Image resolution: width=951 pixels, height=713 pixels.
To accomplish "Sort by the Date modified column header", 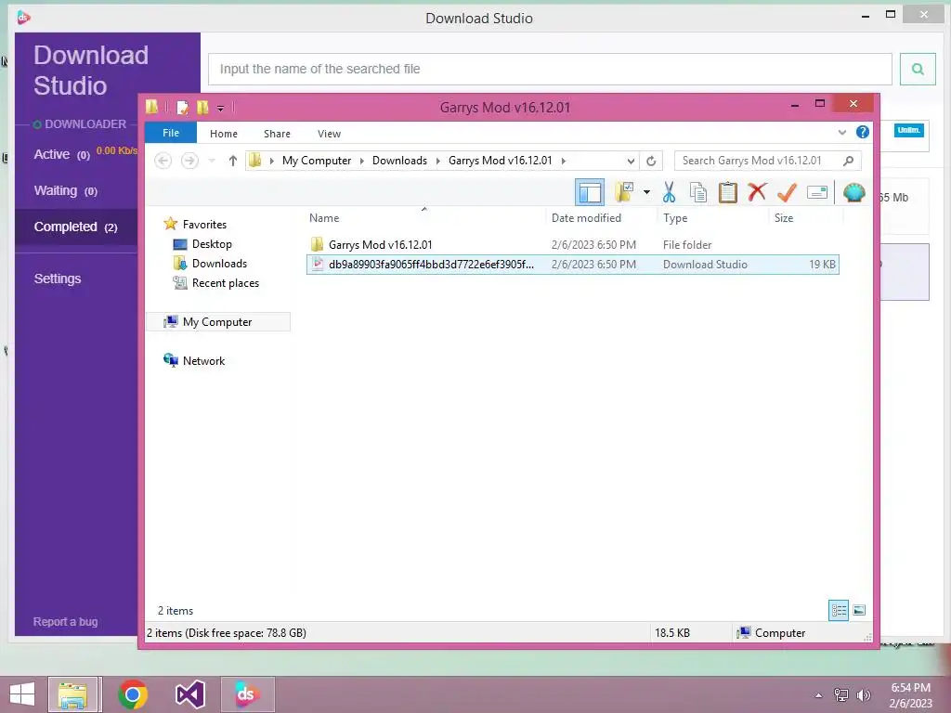I will coord(601,217).
